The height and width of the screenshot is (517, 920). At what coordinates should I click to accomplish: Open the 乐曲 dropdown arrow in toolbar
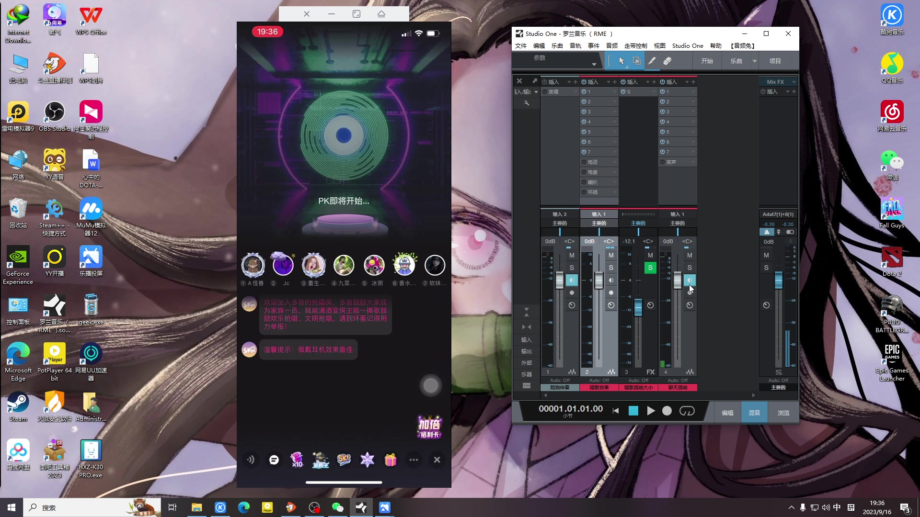(x=754, y=61)
